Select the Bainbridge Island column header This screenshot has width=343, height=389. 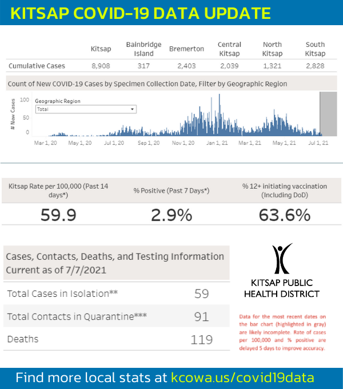pos(143,49)
